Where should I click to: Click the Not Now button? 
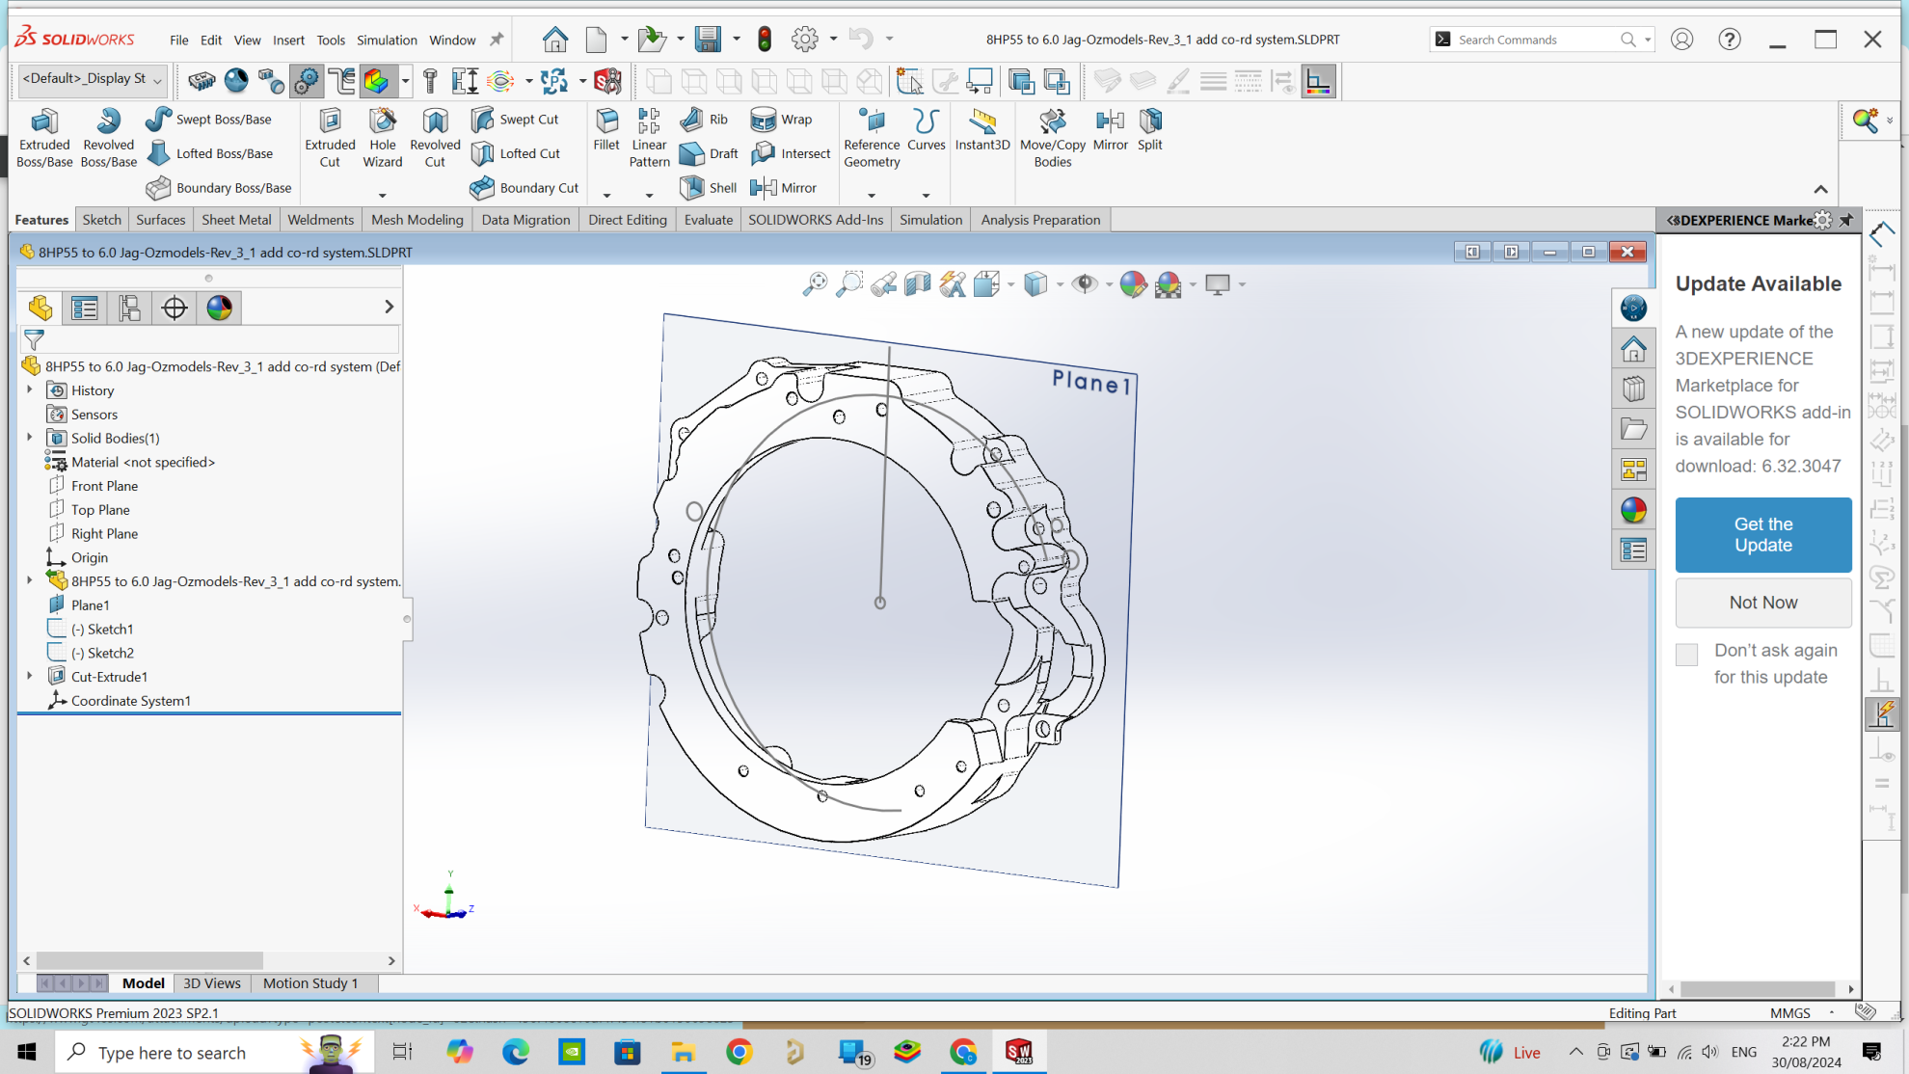coord(1762,603)
